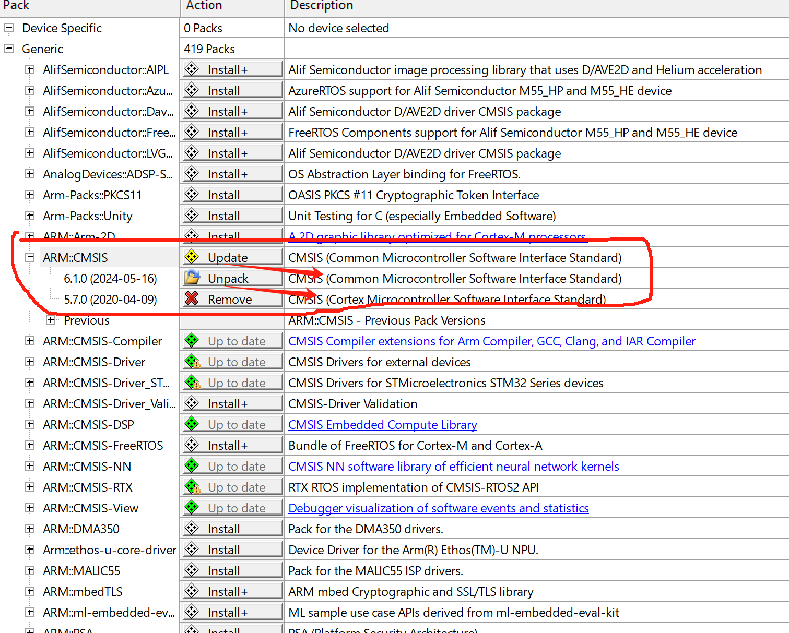Screen dimensions: 789x633
Task: Collapse the Device Specific group
Action: [9, 28]
